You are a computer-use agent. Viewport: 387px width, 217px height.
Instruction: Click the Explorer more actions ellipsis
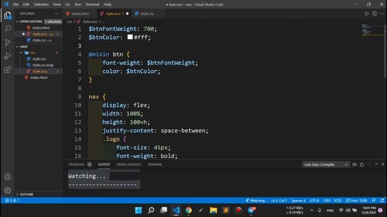pyautogui.click(x=56, y=13)
